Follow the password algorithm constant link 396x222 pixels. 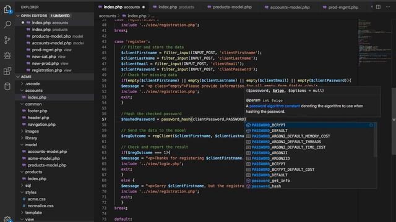(275, 106)
